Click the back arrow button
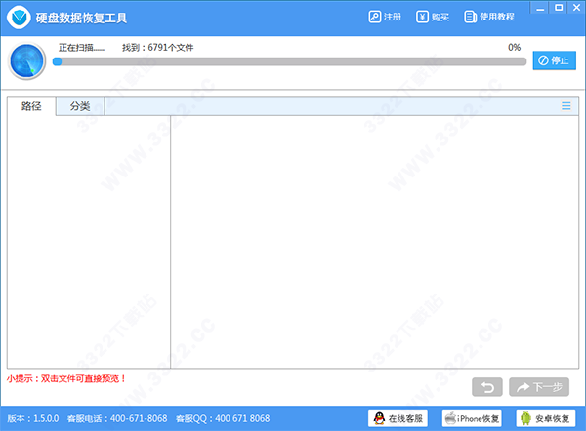Image resolution: width=586 pixels, height=431 pixels. 487,387
